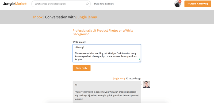Screen dimensions: 214x103
Task: Go back to the Inbox
Action: click(38, 17)
